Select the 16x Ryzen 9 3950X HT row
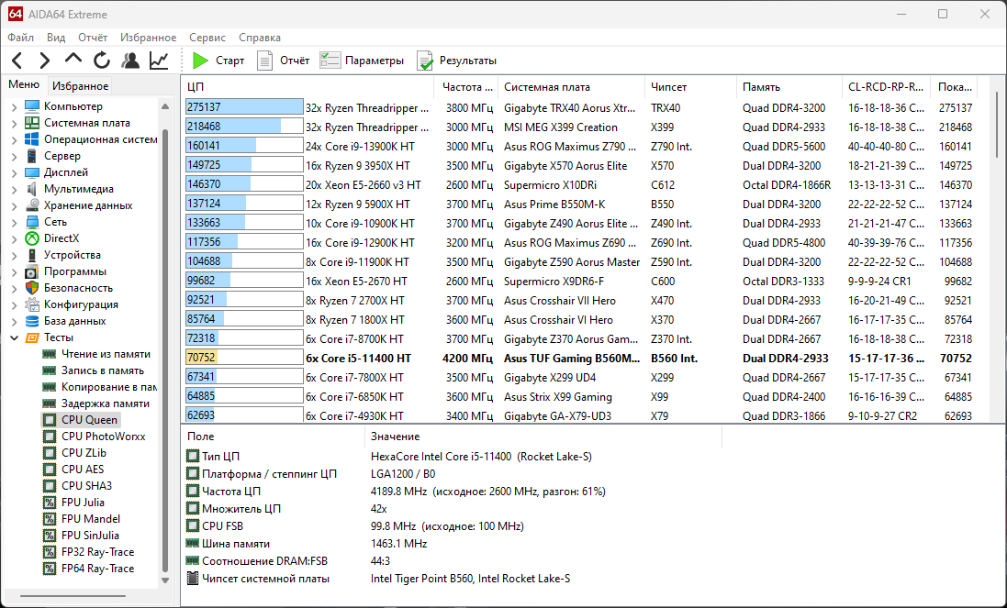Image resolution: width=1007 pixels, height=608 pixels. [x=578, y=165]
